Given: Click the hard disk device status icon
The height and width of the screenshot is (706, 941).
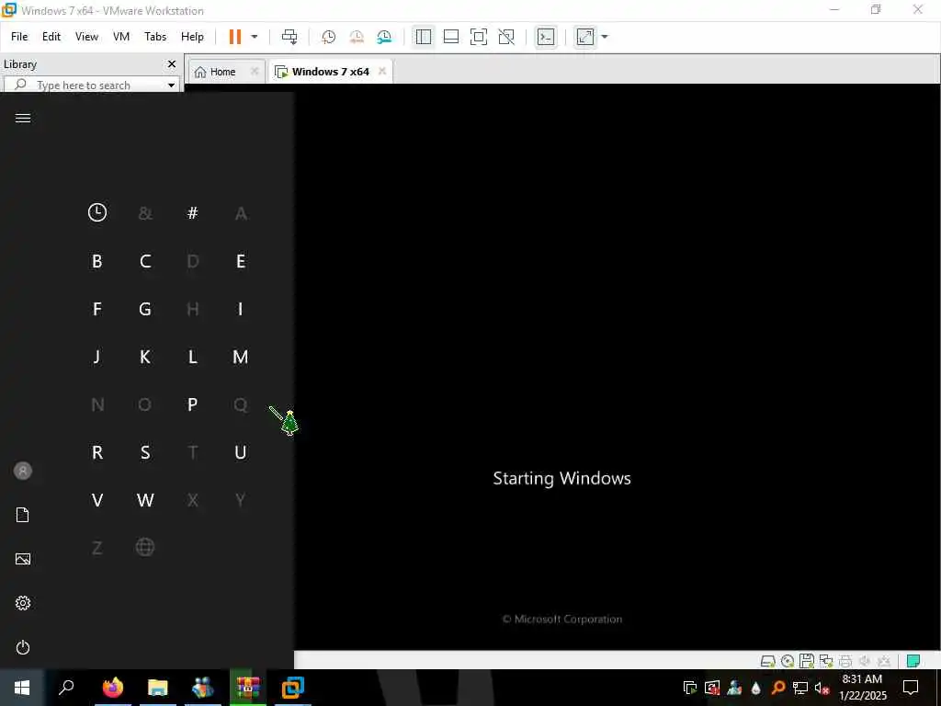Looking at the screenshot, I should point(767,661).
